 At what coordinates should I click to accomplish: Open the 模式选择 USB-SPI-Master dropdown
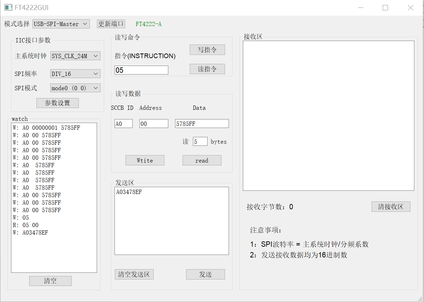[x=61, y=24]
